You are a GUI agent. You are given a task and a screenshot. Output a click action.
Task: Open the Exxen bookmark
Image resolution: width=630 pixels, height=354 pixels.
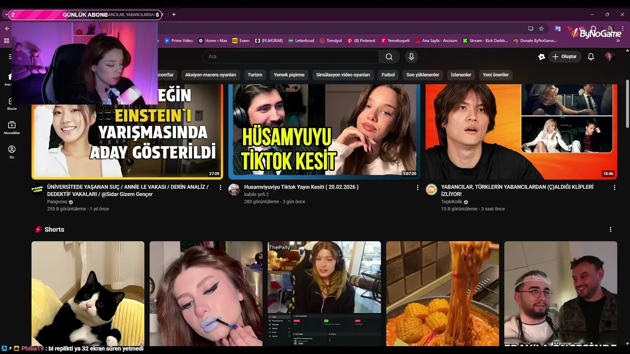tap(241, 41)
